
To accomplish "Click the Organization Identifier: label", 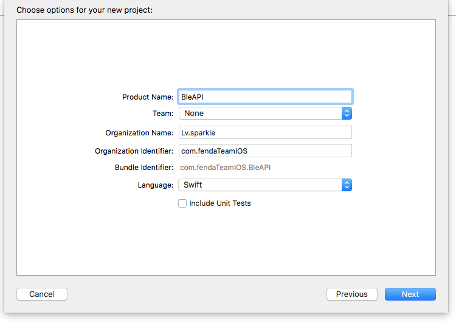I will pos(134,151).
